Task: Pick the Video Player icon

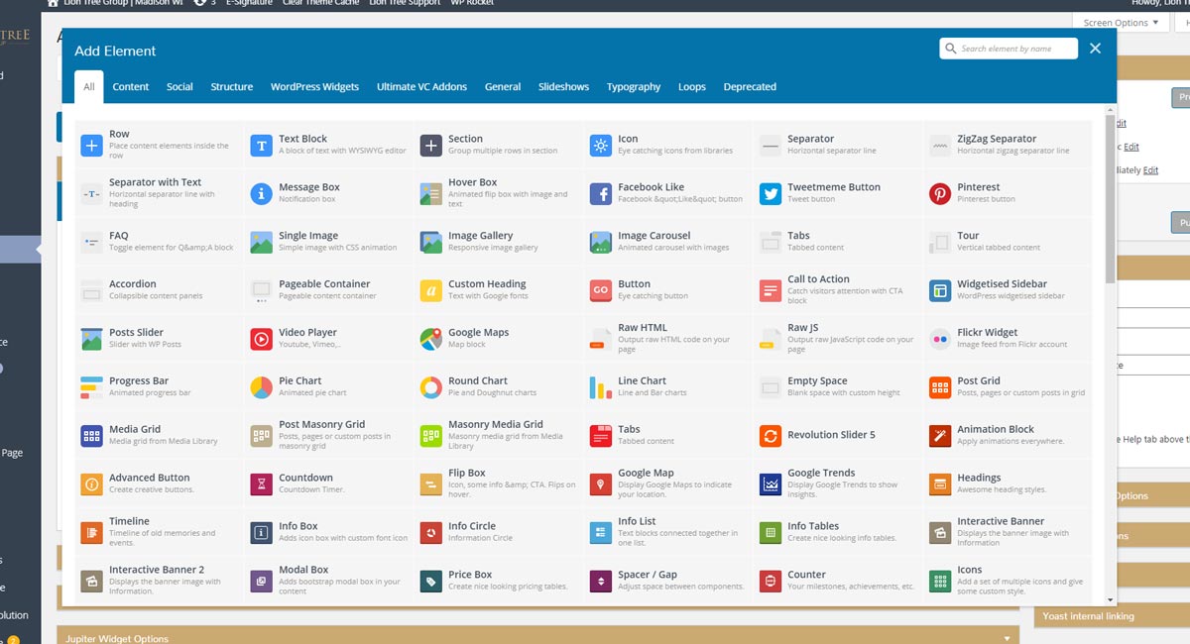Action: (261, 340)
